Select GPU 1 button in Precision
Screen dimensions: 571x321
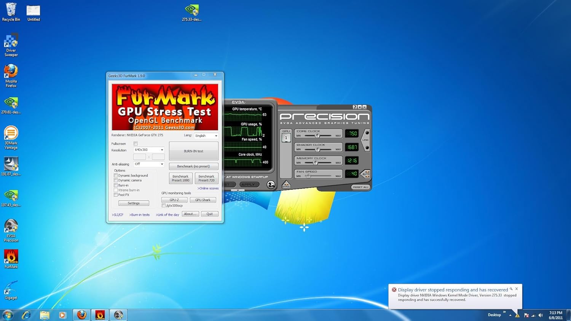pyautogui.click(x=286, y=138)
